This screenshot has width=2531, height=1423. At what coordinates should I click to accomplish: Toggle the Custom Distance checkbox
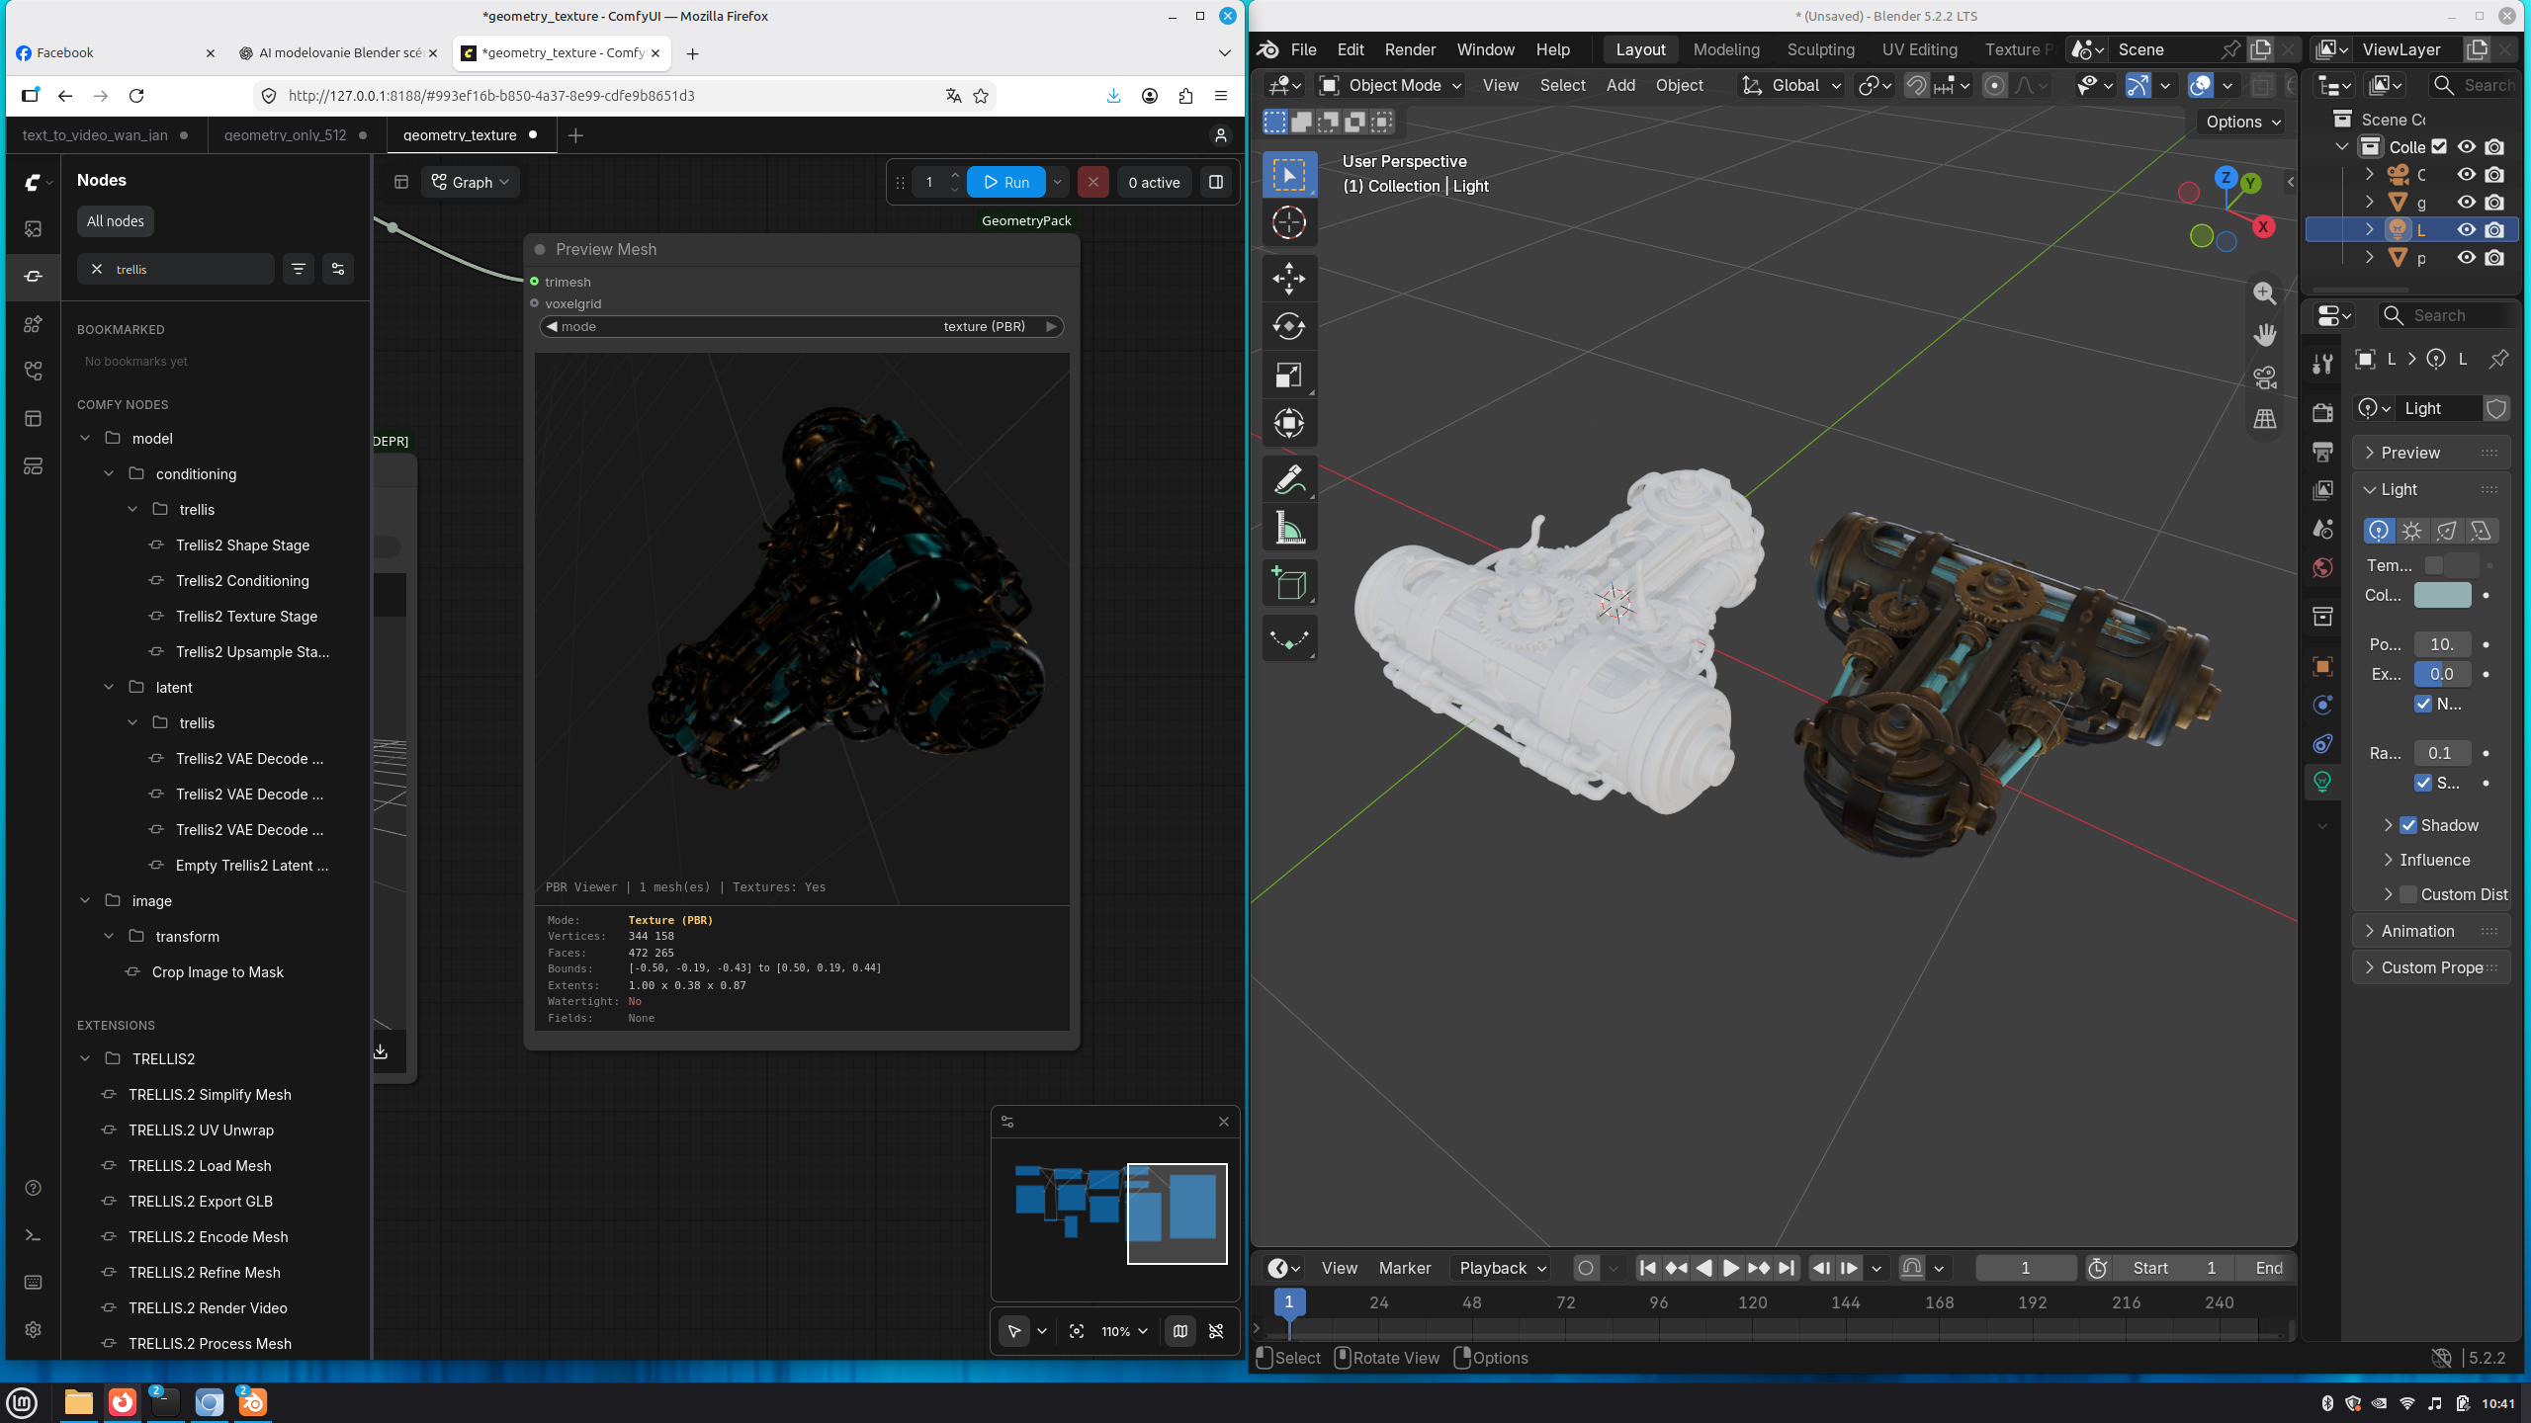[x=2408, y=894]
